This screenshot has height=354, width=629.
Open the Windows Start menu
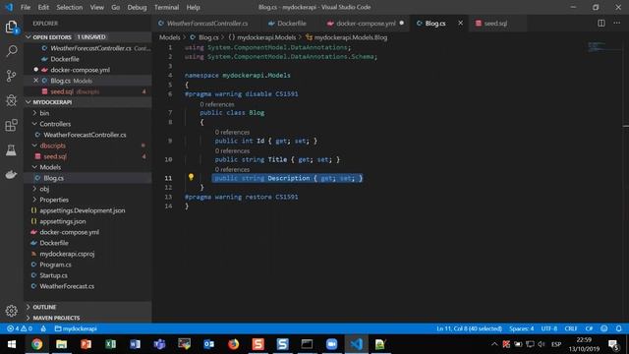[x=12, y=344]
